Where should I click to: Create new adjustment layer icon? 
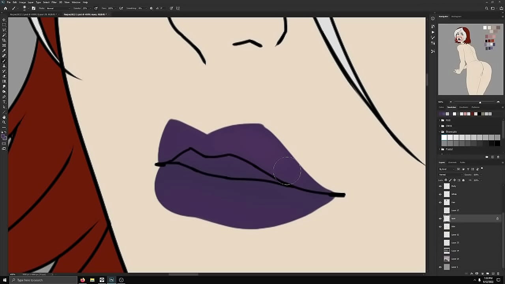[483, 273]
